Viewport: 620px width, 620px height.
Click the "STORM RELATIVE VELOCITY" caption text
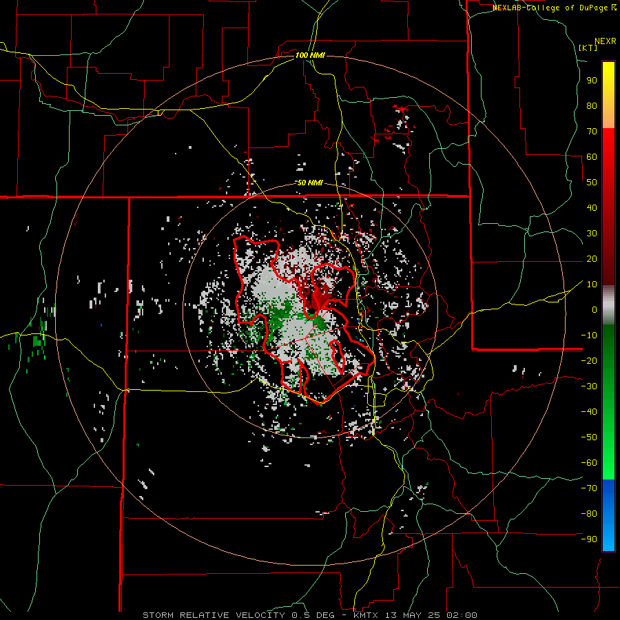tap(214, 615)
